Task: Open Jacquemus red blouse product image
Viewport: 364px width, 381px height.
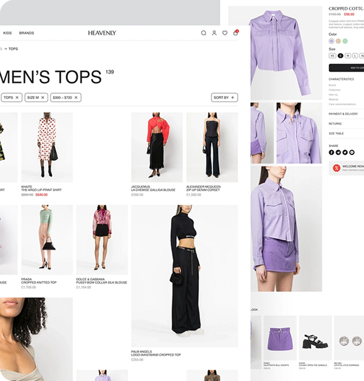Action: tap(157, 147)
